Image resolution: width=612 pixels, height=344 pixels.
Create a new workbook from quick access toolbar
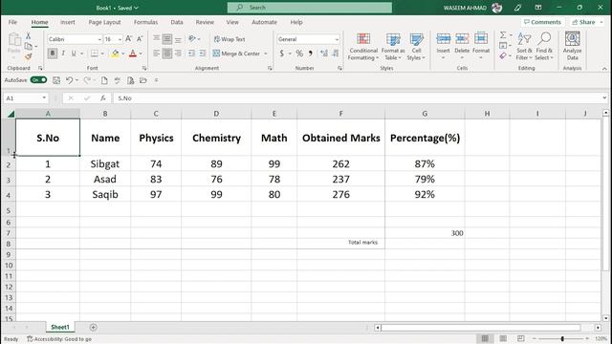coord(104,80)
